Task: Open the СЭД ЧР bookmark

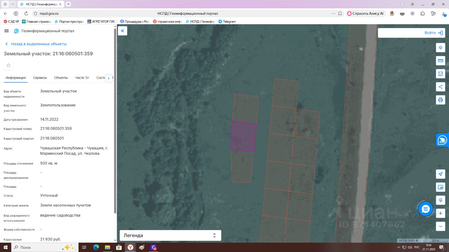Action: click(x=12, y=21)
